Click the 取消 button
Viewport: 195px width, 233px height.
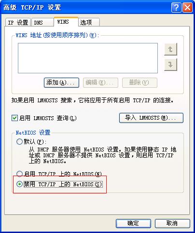[x=172, y=223]
